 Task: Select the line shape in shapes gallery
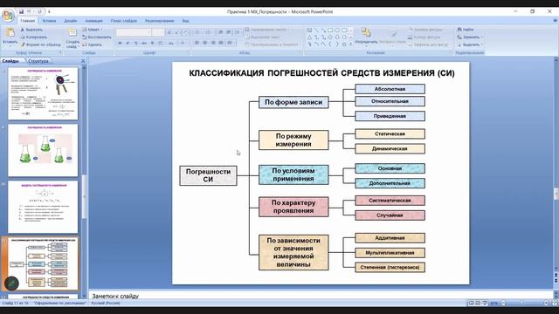(316, 31)
